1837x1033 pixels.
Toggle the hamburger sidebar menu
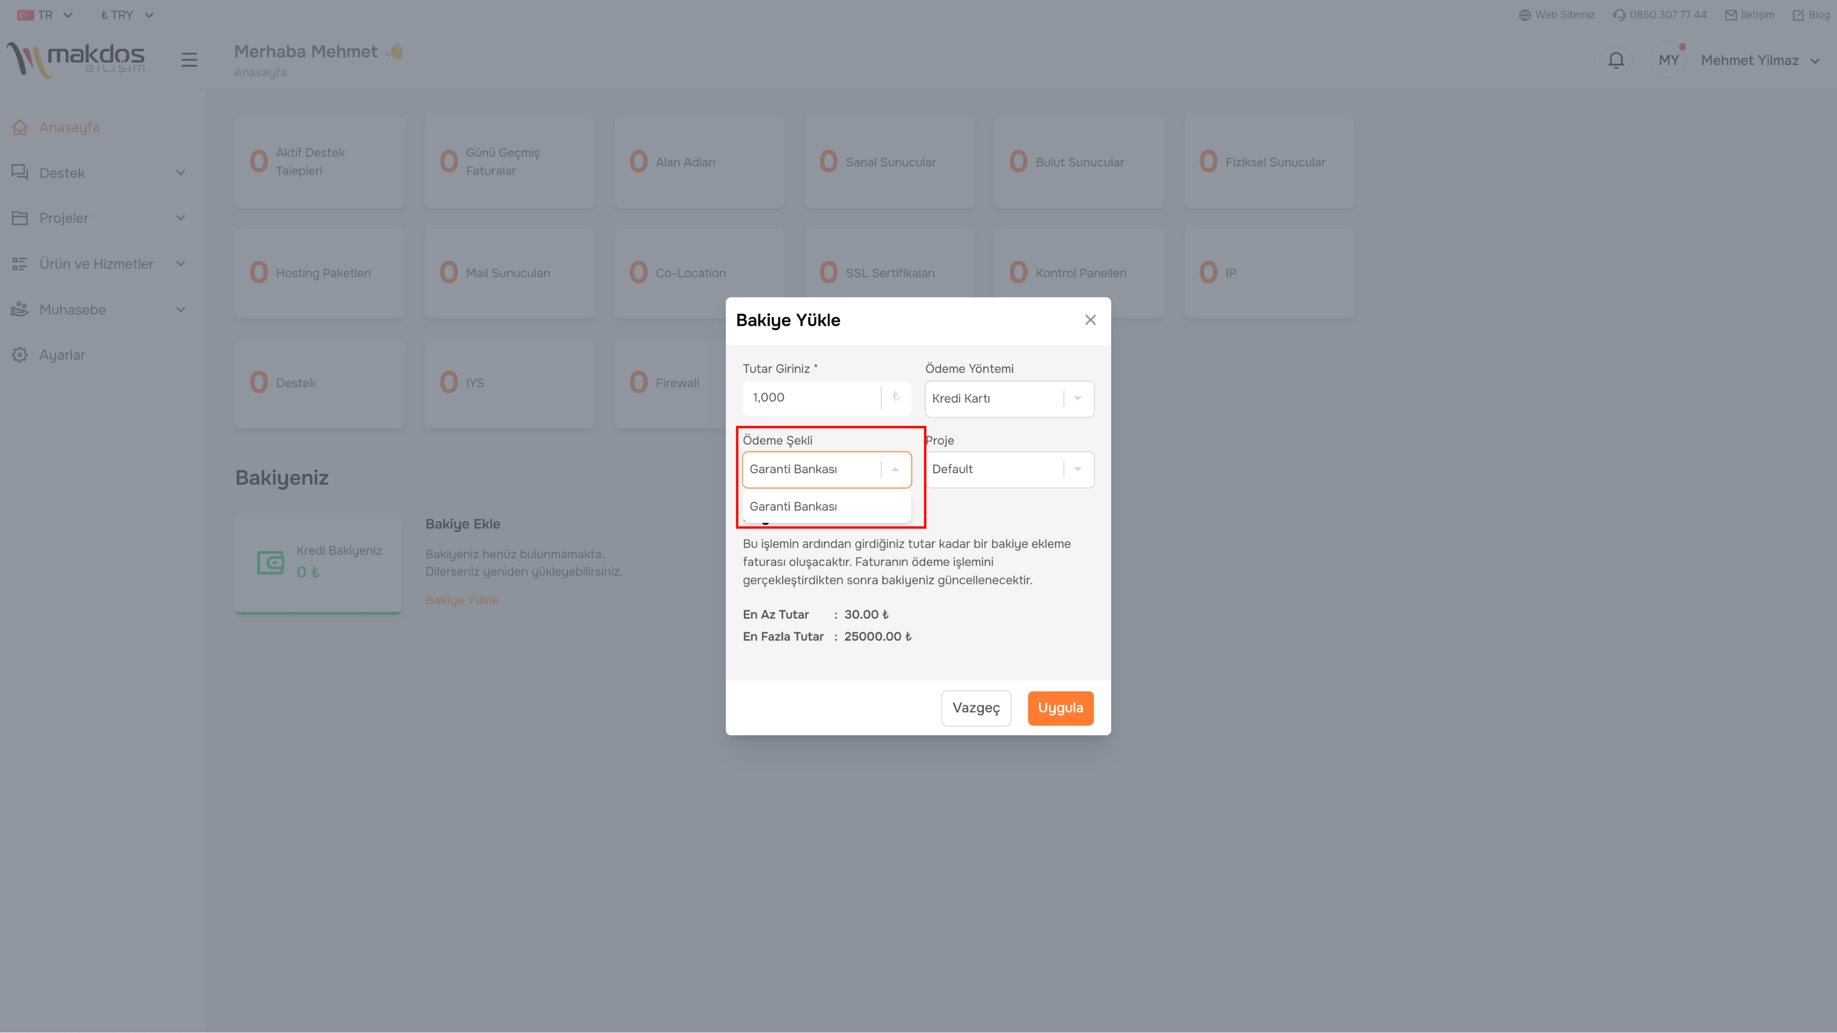tap(189, 60)
